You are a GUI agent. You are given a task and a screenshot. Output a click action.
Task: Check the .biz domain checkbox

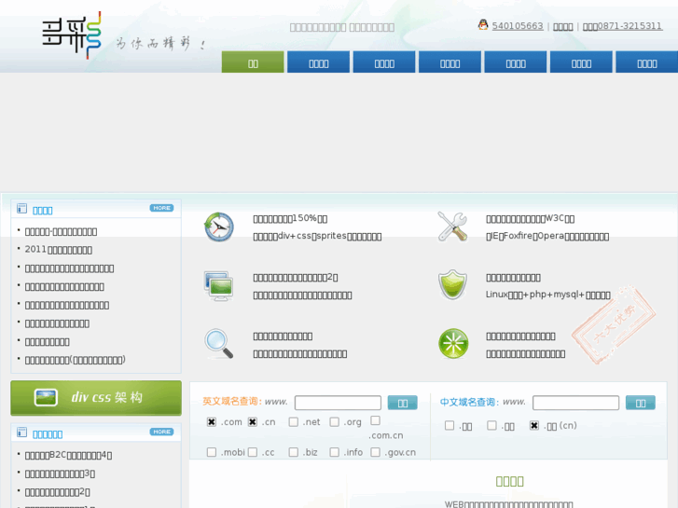[293, 452]
